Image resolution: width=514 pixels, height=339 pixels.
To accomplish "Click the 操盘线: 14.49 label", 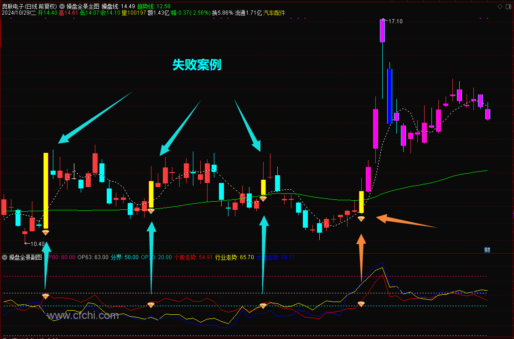I will pyautogui.click(x=118, y=6).
